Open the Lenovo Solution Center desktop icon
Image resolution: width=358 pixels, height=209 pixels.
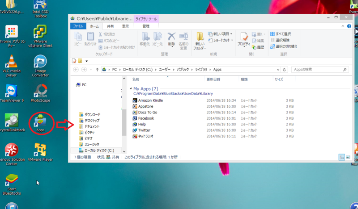[12, 154]
